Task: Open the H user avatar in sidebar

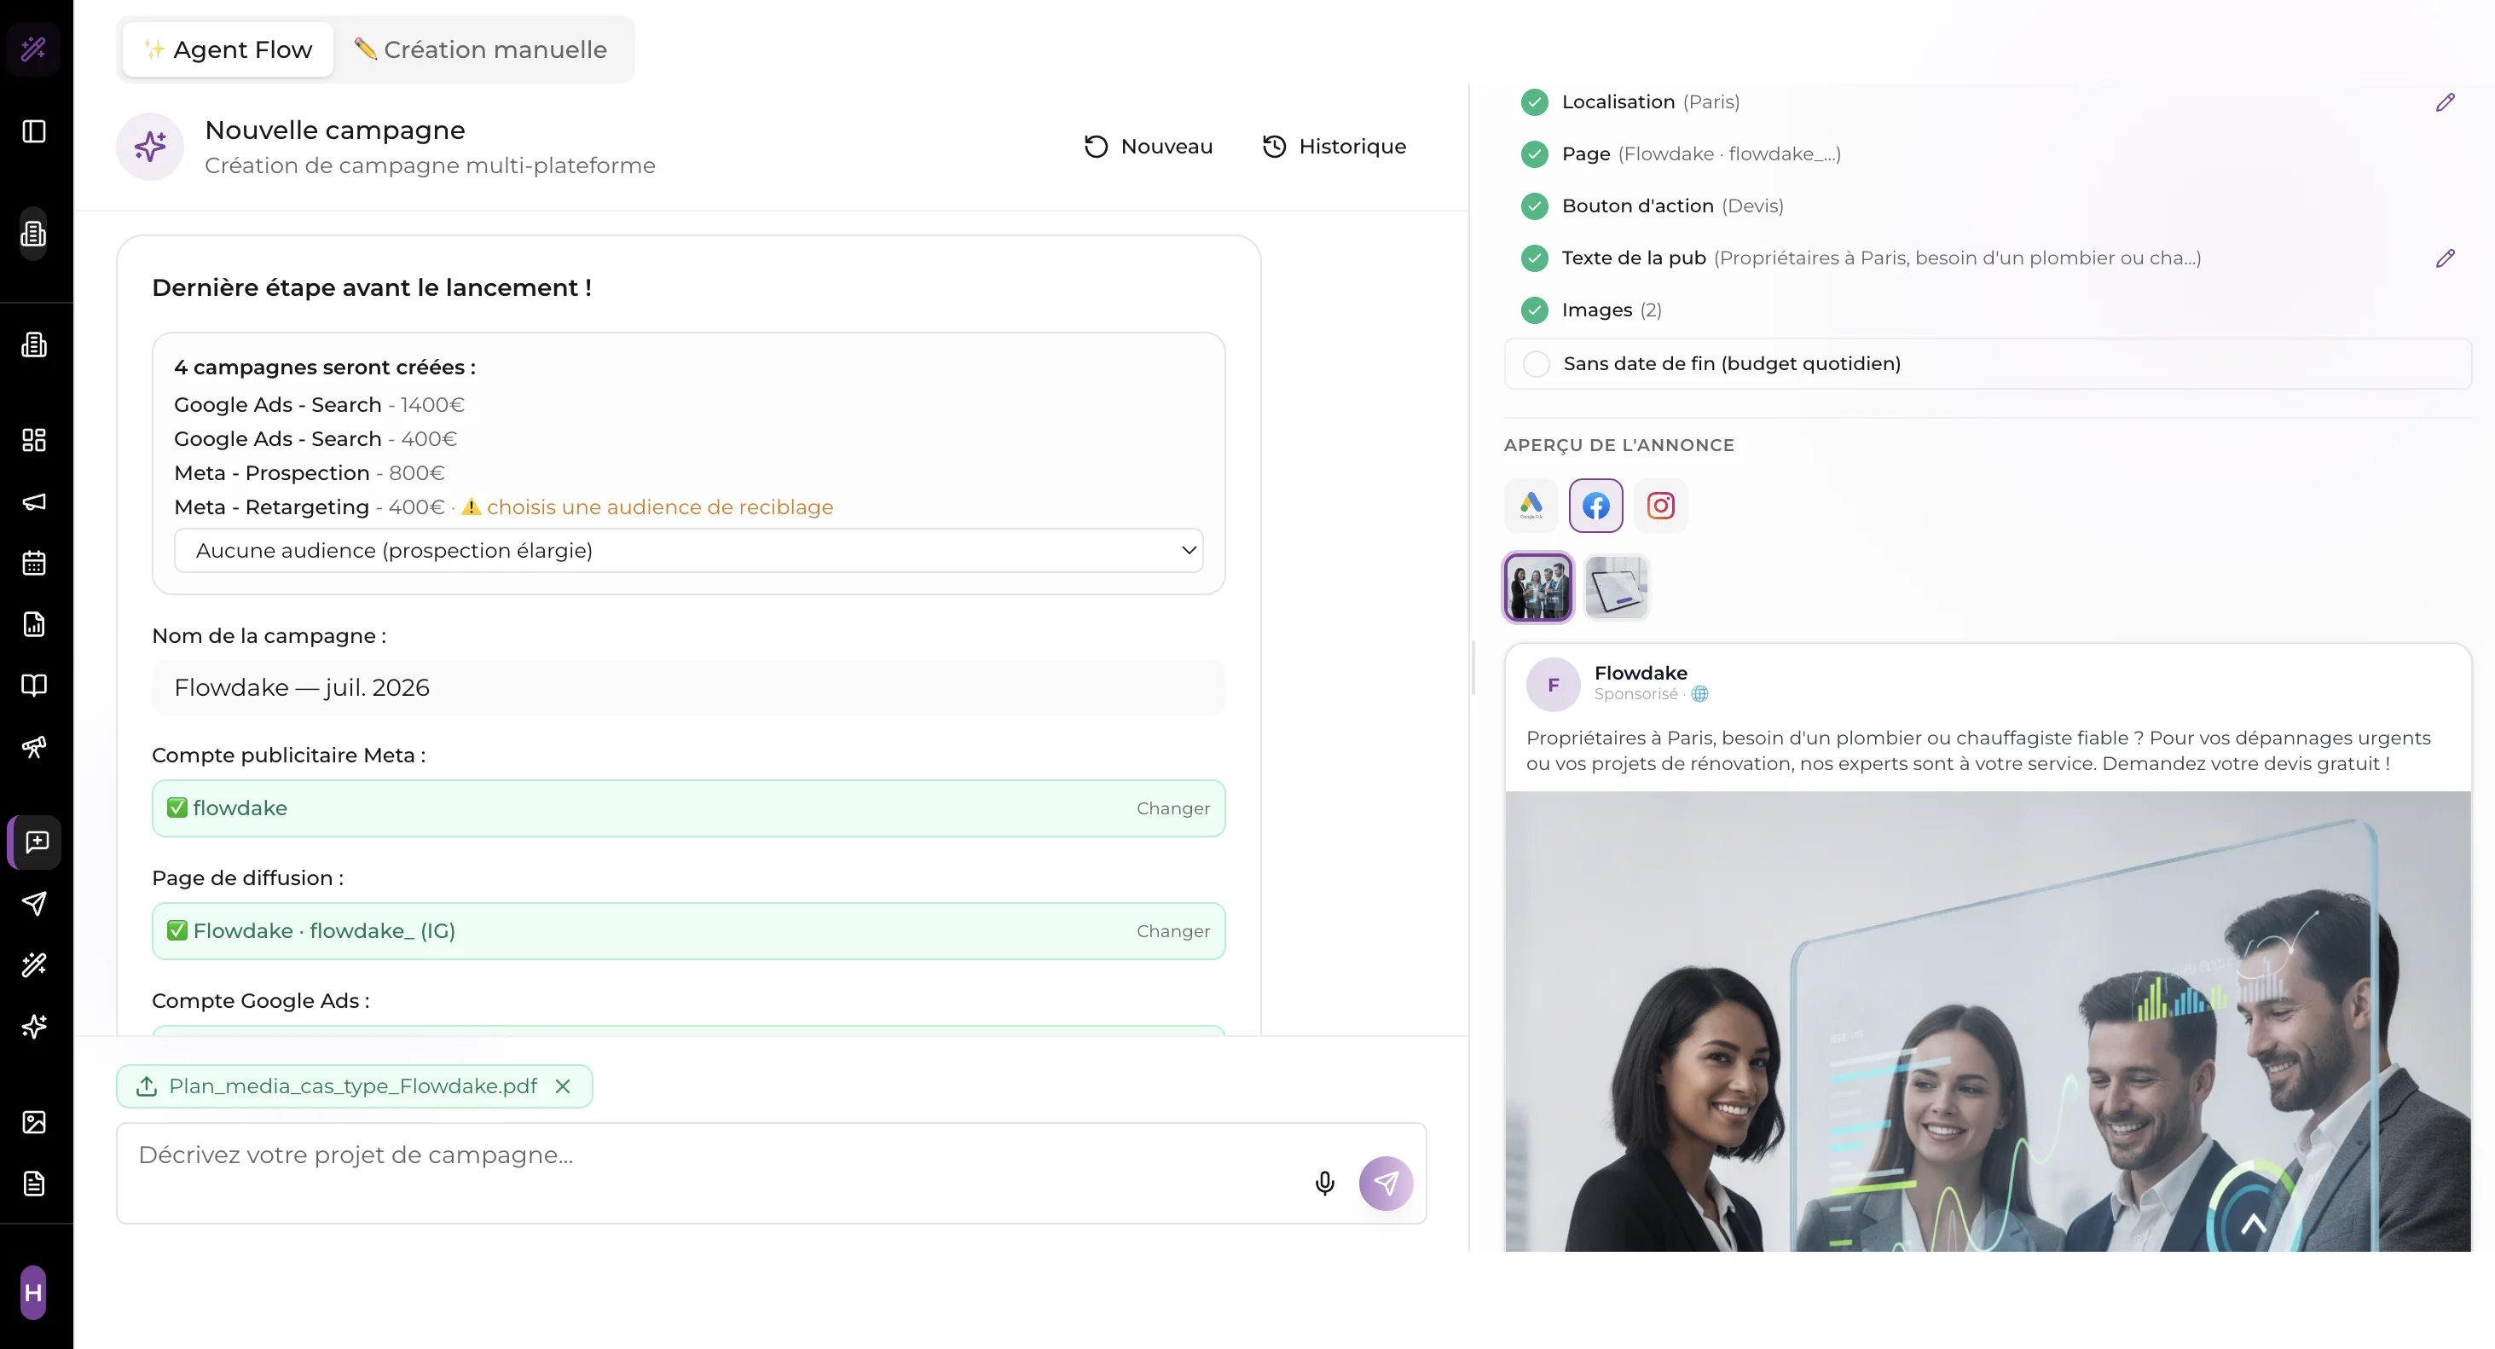Action: [33, 1292]
